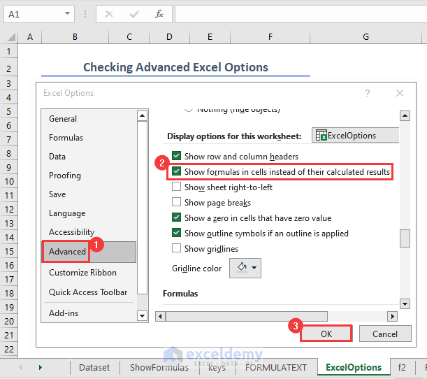
Task: Toggle Show outline symbols if outline applied
Action: [x=177, y=233]
